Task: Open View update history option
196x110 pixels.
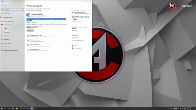Action: pos(35,45)
